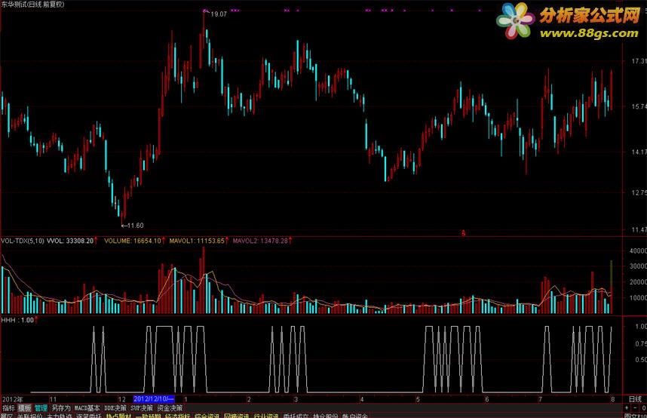Click the MAVOL1: 11153.65 value

pyautogui.click(x=197, y=241)
